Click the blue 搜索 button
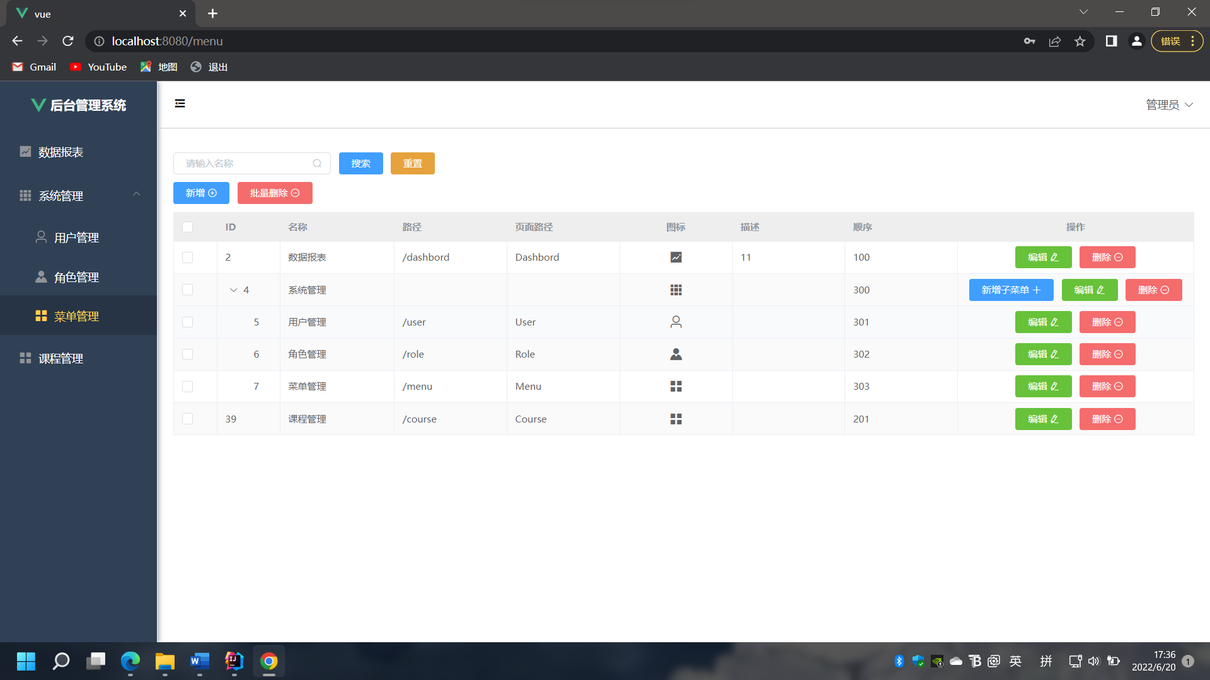The height and width of the screenshot is (680, 1210). [x=360, y=164]
